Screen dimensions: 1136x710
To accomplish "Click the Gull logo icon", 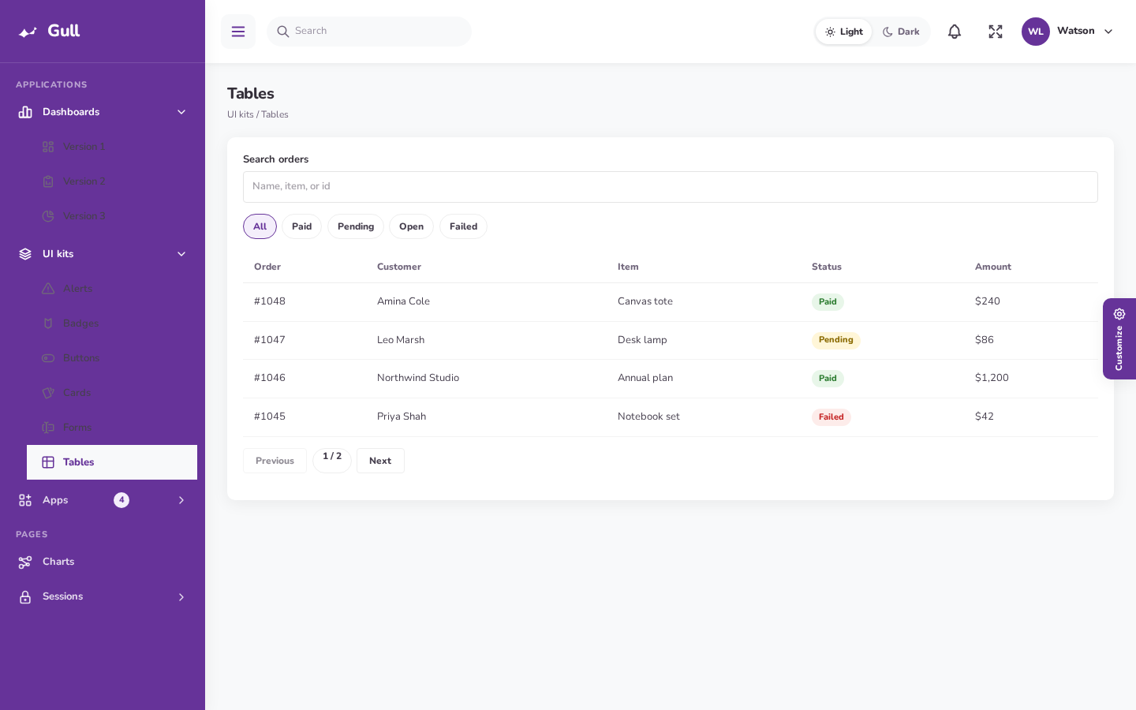I will (x=28, y=32).
